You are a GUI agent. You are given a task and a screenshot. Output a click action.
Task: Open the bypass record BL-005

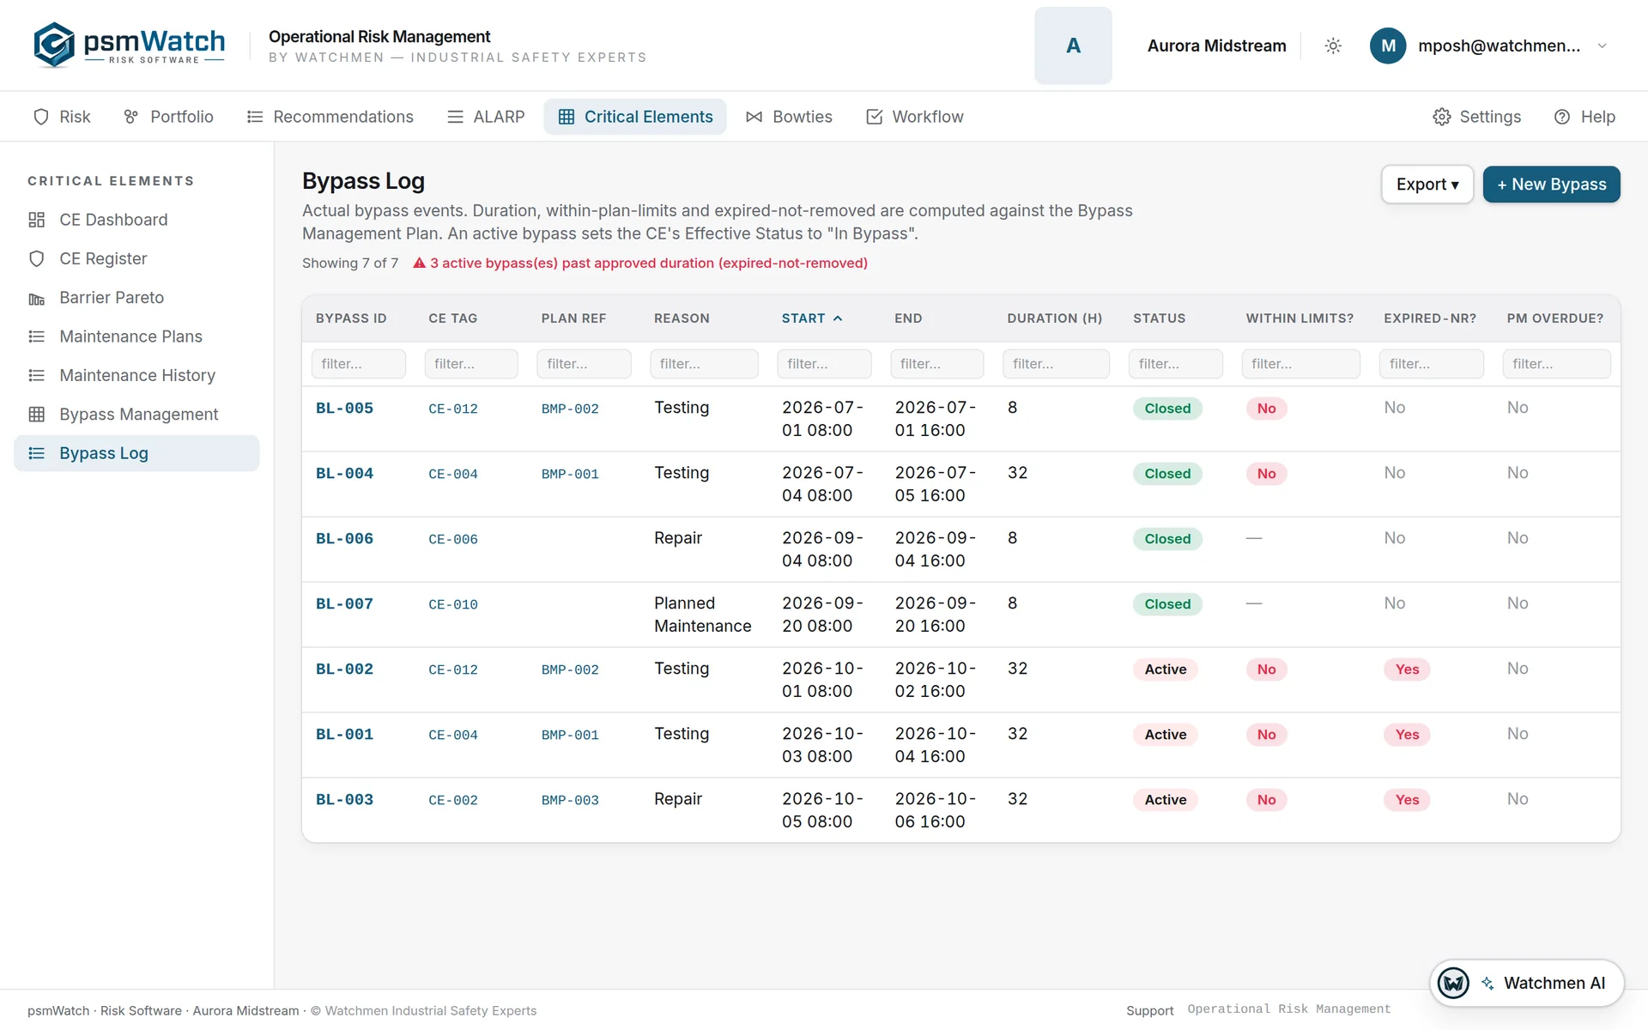(344, 409)
